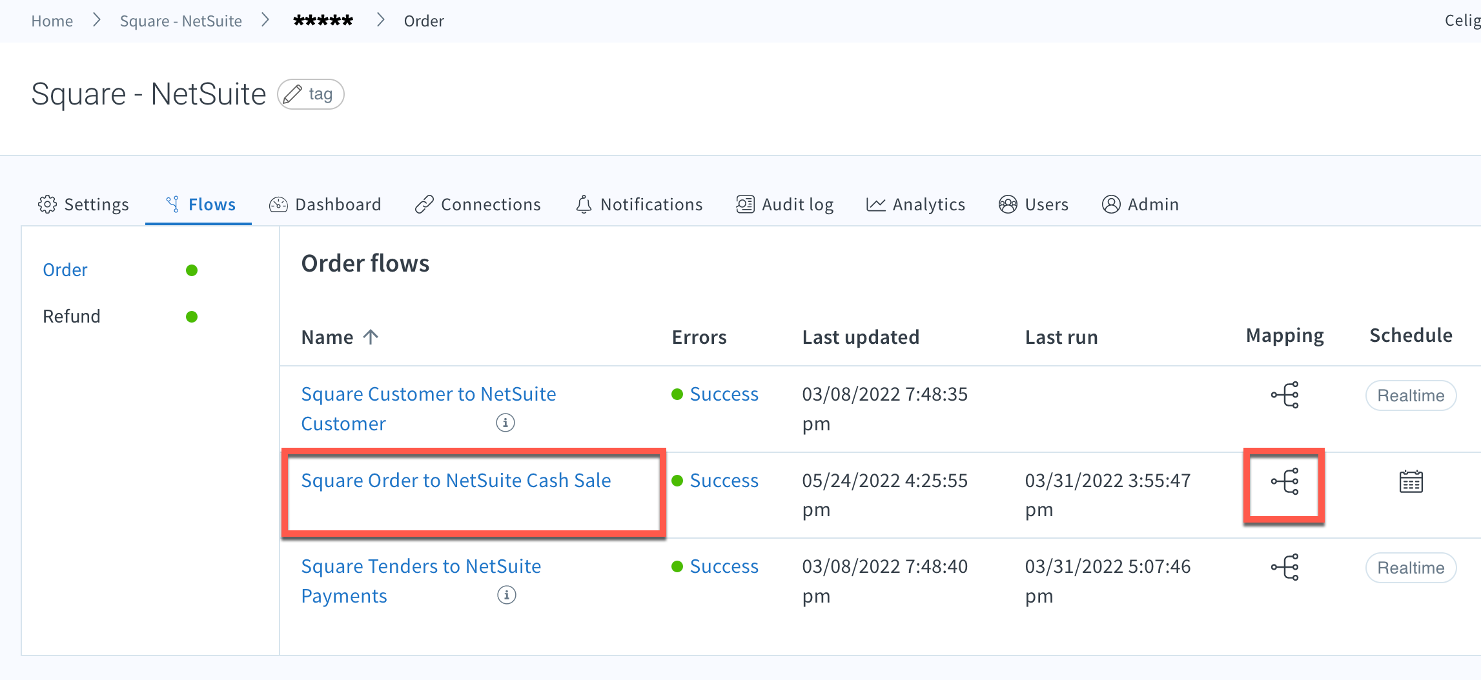
Task: Open schedule calendar for Square Order flow
Action: coord(1411,481)
